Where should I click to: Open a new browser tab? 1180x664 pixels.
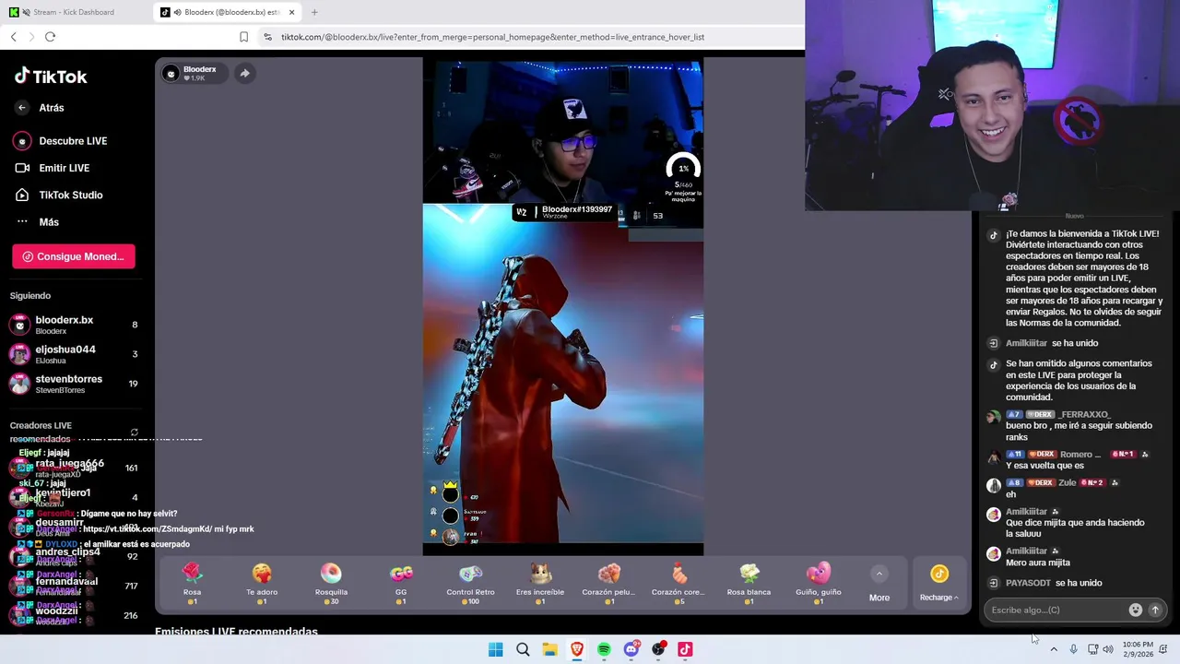pos(314,12)
